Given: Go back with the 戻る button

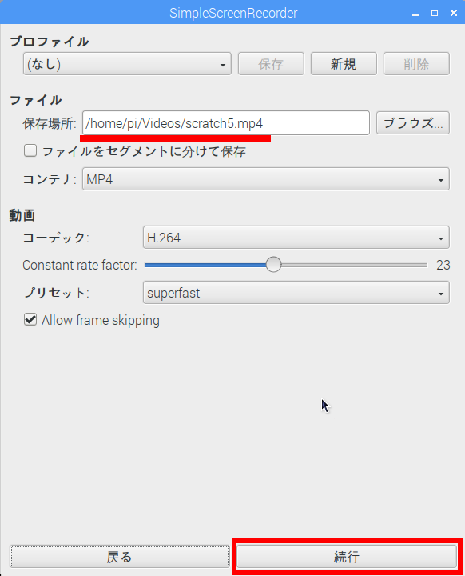Looking at the screenshot, I should tap(120, 557).
